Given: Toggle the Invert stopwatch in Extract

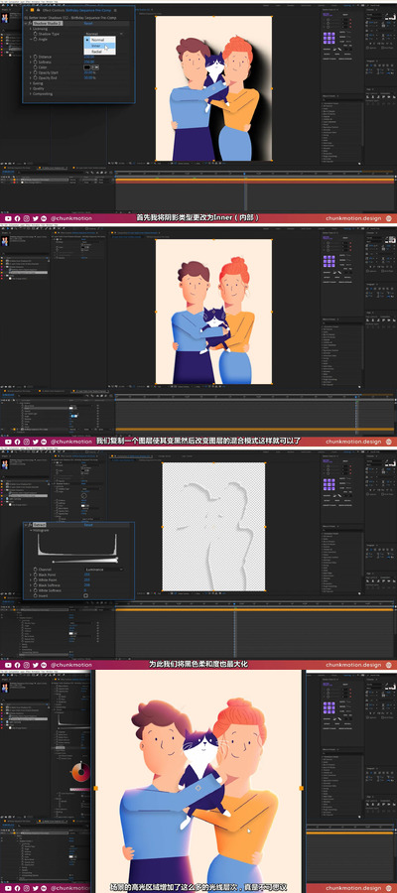Looking at the screenshot, I should pos(36,595).
